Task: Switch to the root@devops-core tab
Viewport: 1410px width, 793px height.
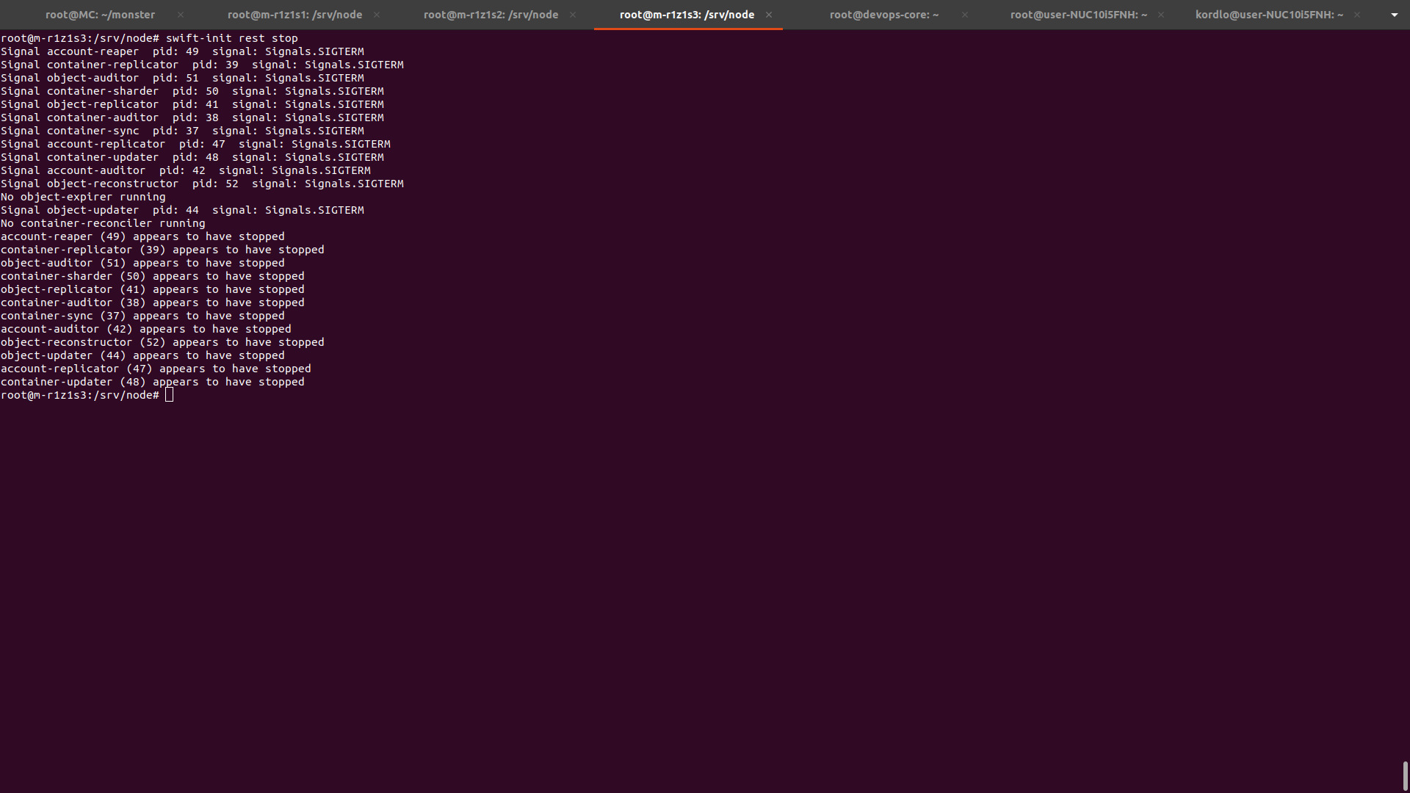Action: coord(883,15)
